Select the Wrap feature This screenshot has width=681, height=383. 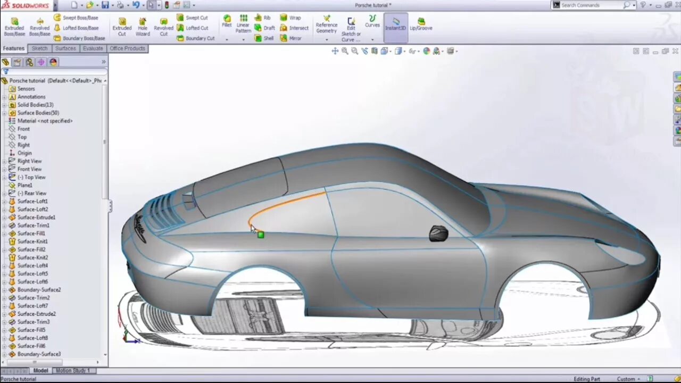(290, 18)
